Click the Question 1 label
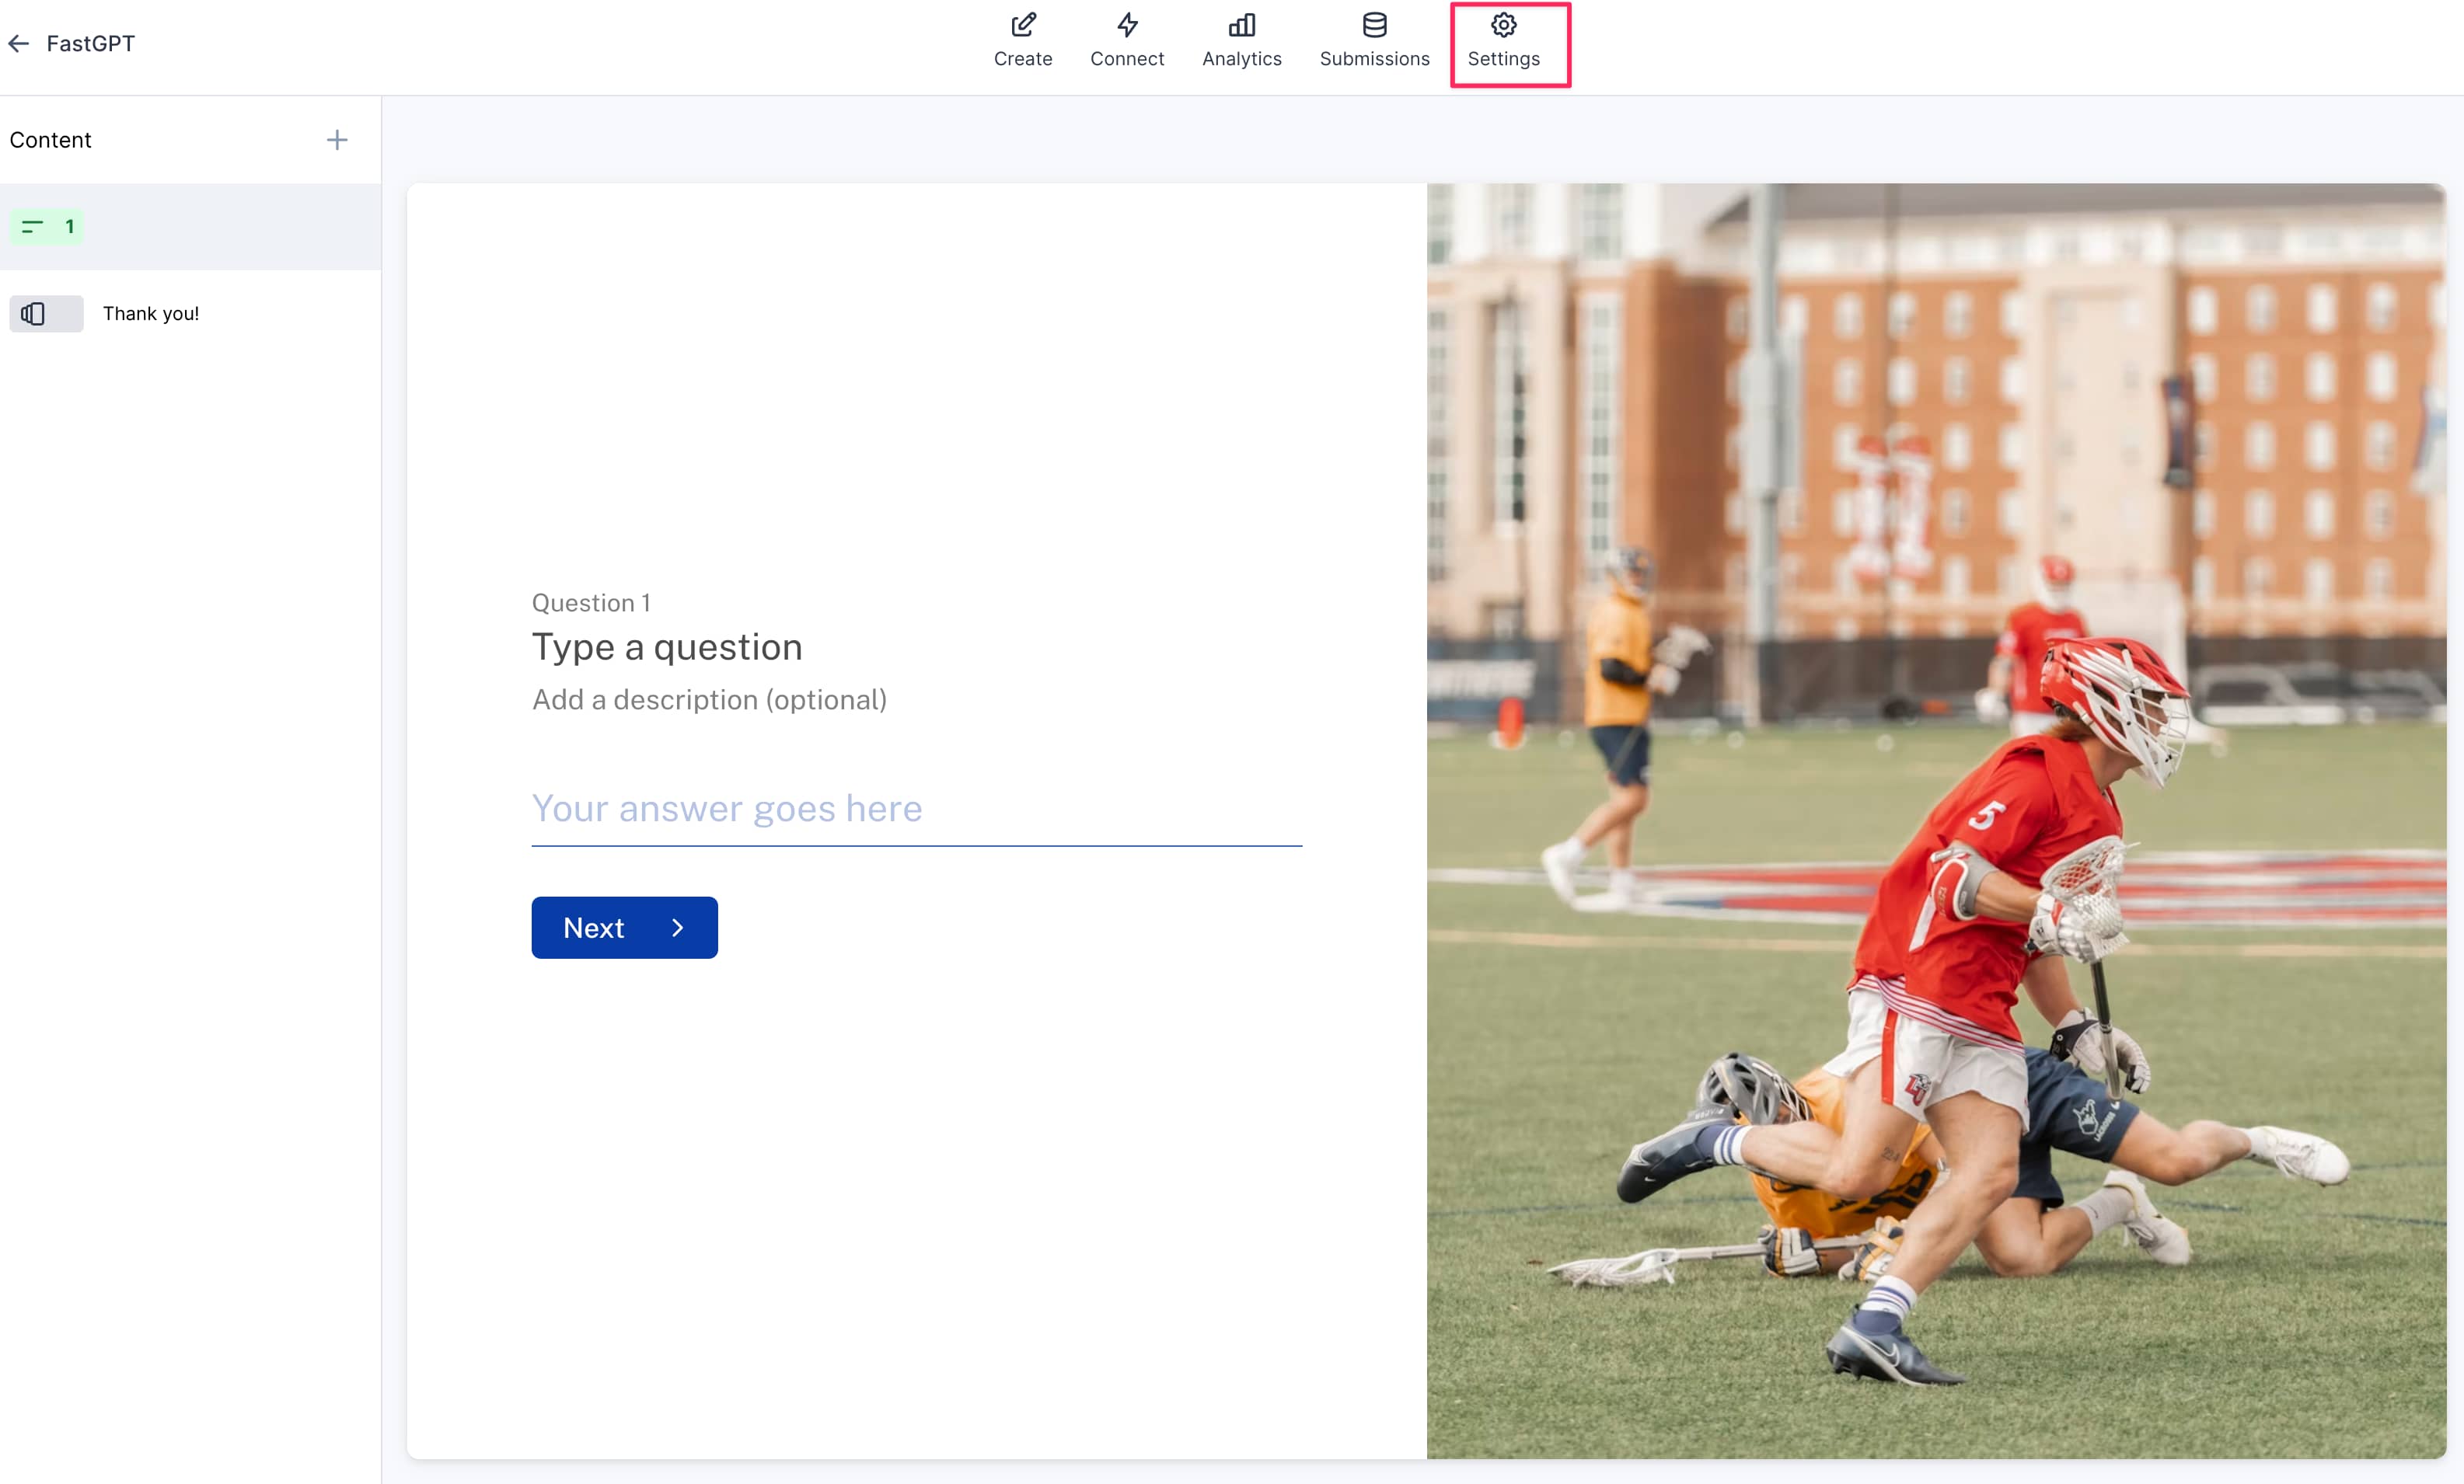Screen dimensions: 2464x1484 click(591, 603)
